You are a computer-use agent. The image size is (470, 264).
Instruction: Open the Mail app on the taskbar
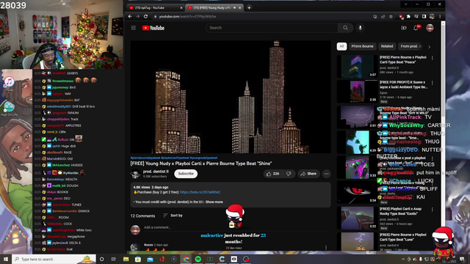150,259
